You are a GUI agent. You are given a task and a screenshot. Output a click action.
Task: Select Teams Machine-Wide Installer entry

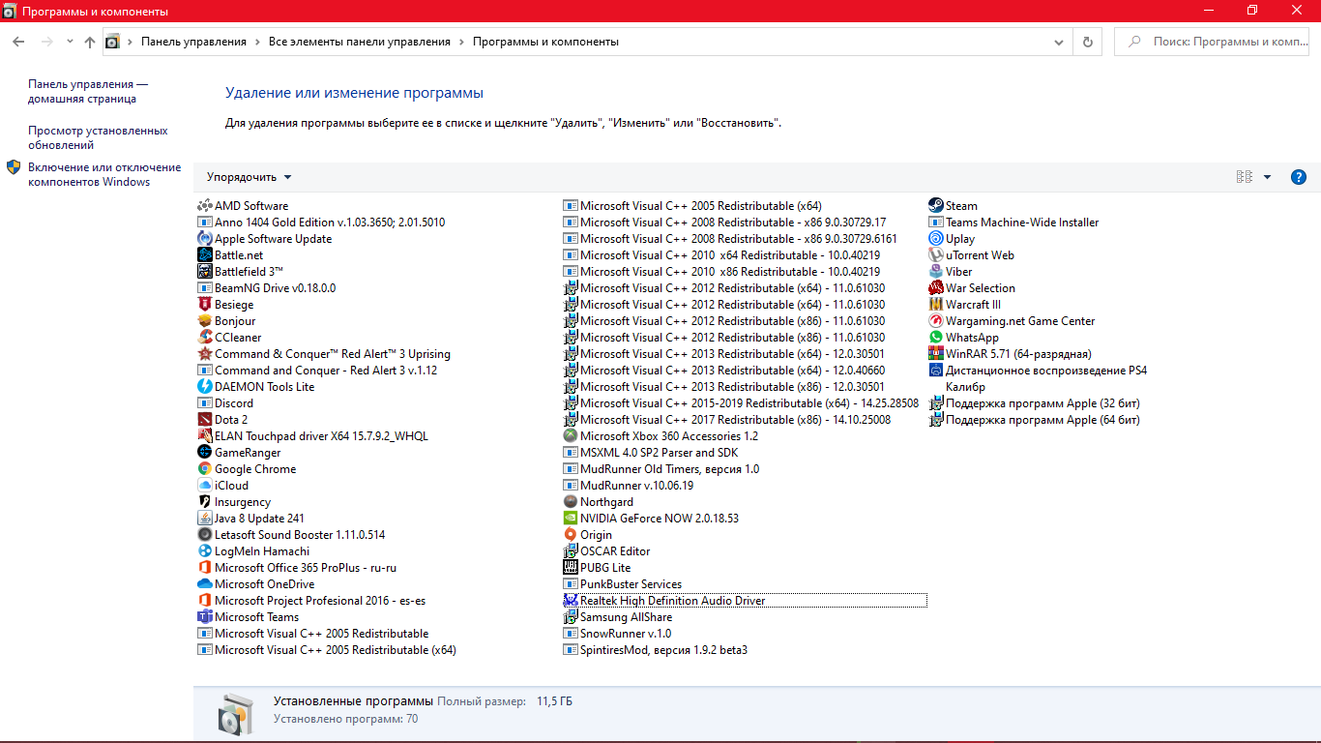click(1013, 223)
